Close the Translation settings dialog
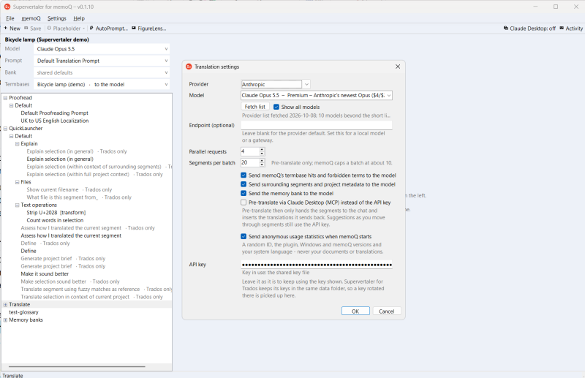585x378 pixels. tap(398, 67)
